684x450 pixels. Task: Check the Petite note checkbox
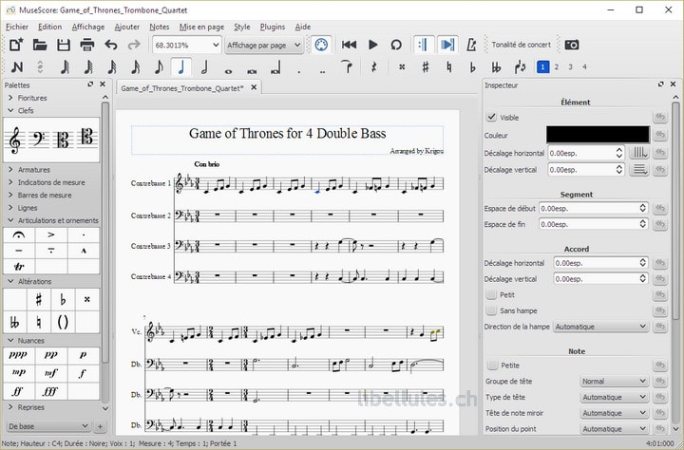[x=492, y=365]
